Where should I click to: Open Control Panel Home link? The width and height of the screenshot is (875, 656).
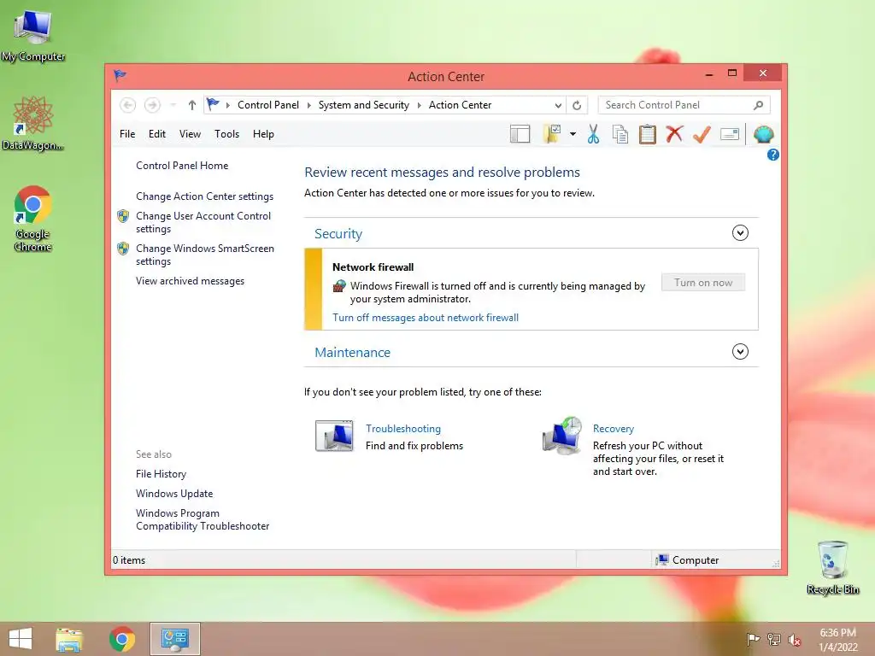tap(182, 166)
